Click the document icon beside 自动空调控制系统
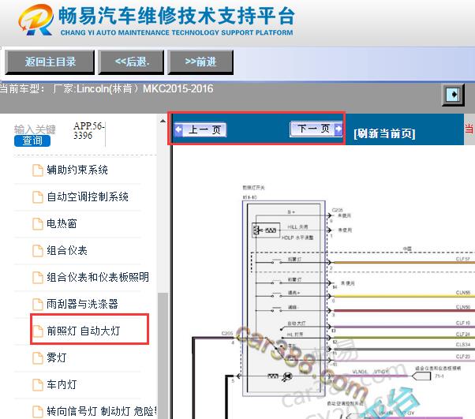475x419 pixels. click(38, 197)
